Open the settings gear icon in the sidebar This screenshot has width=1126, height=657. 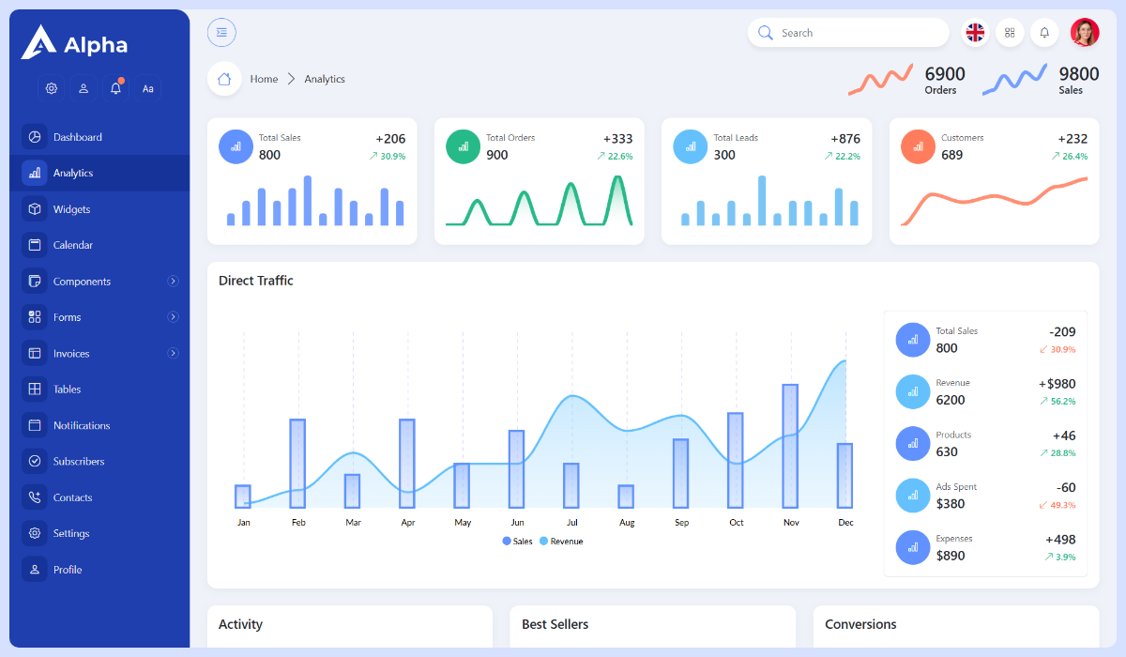51,87
